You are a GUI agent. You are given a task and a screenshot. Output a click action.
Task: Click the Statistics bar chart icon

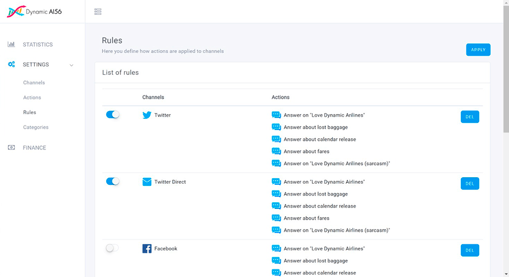coord(11,45)
